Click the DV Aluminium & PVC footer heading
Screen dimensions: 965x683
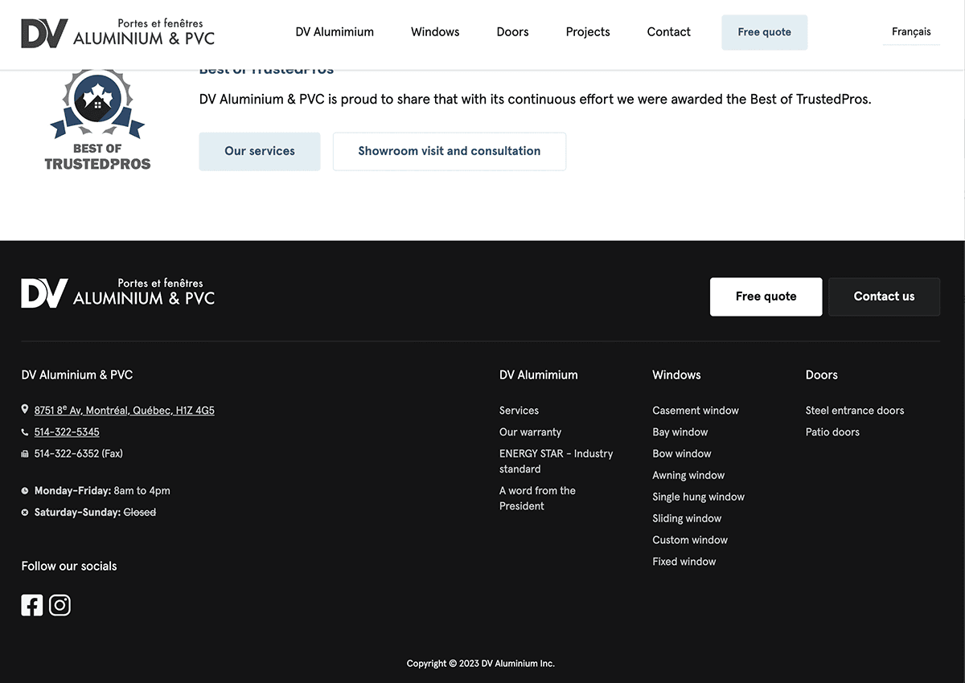click(77, 375)
